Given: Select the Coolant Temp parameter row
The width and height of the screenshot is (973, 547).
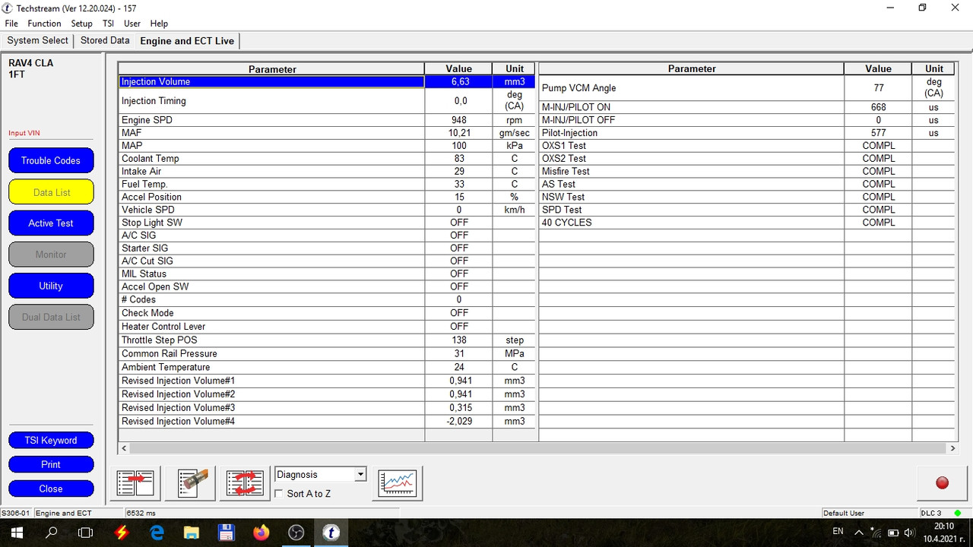Looking at the screenshot, I should click(327, 159).
